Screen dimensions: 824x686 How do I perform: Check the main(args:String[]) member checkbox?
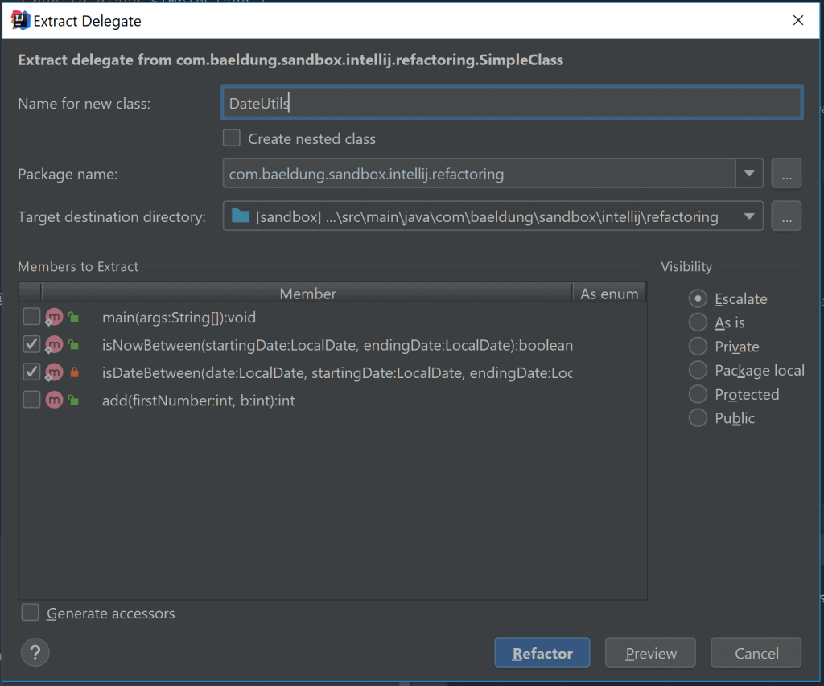pyautogui.click(x=31, y=317)
